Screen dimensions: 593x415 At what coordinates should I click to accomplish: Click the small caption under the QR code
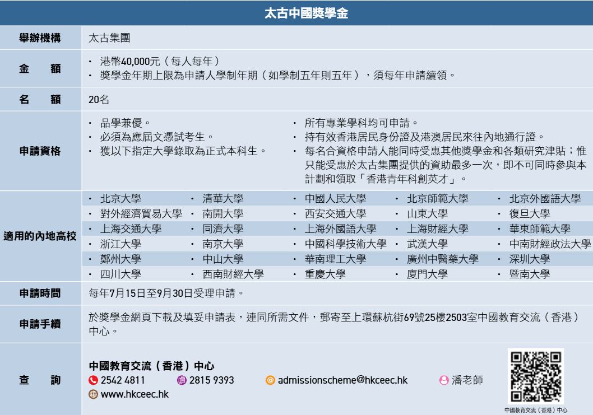tap(536, 410)
